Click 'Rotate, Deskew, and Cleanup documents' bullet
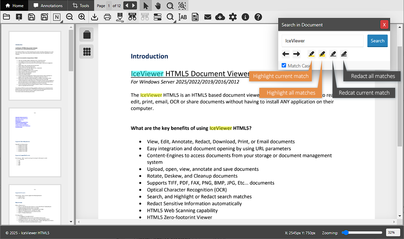This screenshot has width=404, height=239. (x=192, y=176)
